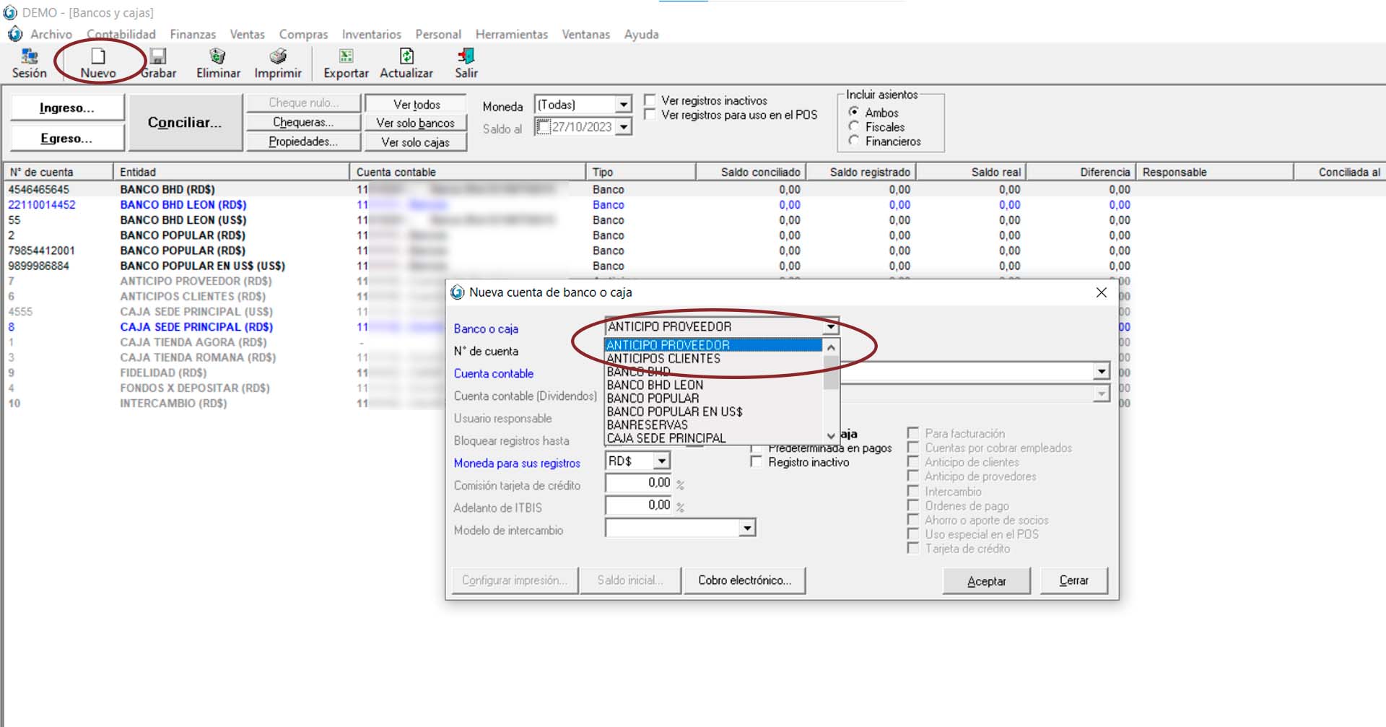Select the Ambos radio option
This screenshot has width=1386, height=727.
tap(854, 112)
